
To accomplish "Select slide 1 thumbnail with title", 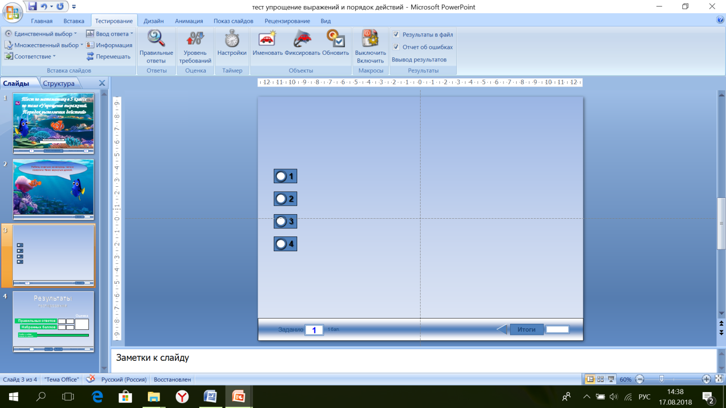I will 53,123.
